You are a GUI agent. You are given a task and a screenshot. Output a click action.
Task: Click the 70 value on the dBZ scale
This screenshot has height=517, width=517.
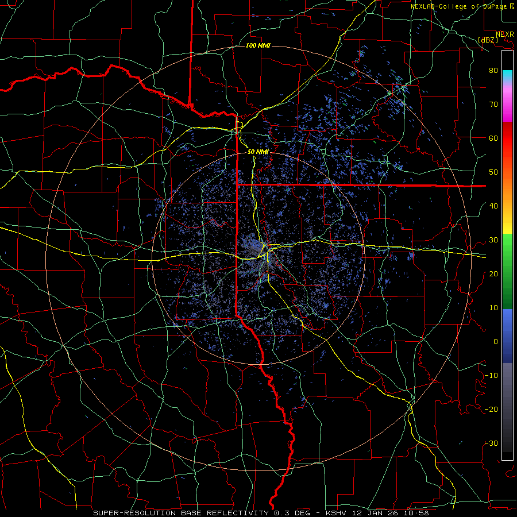pos(493,104)
